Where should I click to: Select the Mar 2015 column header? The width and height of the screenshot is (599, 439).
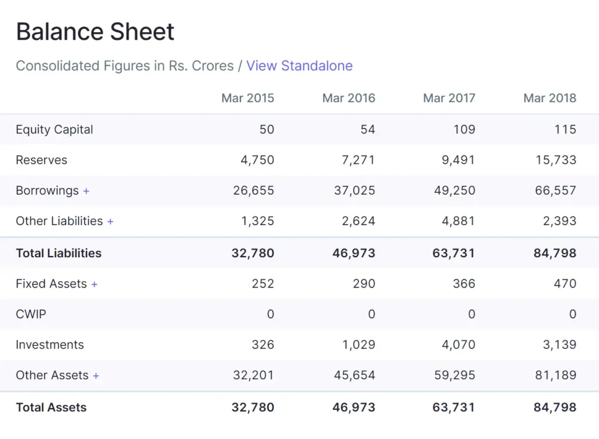coord(247,98)
